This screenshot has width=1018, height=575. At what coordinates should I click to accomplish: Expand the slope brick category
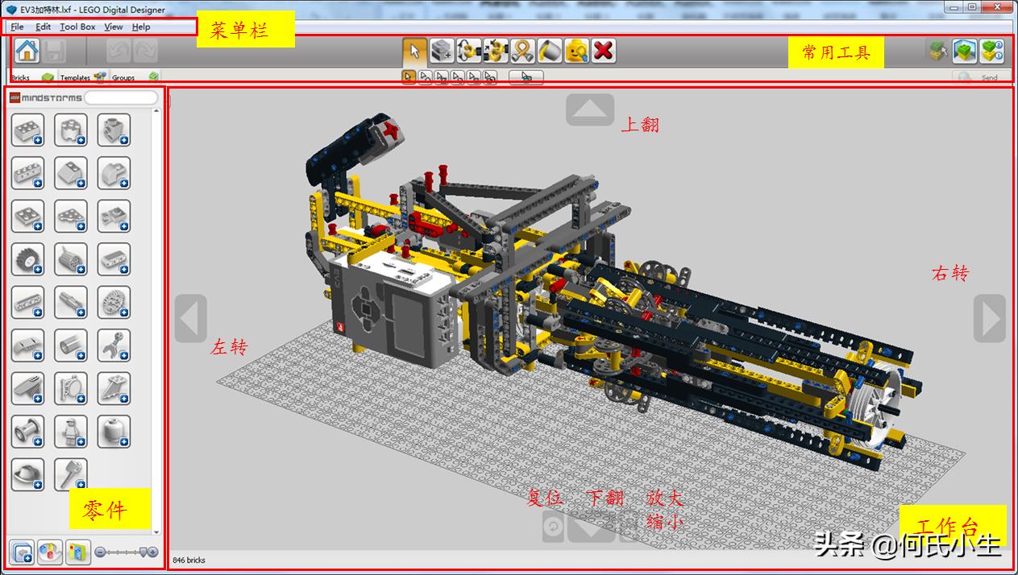click(x=71, y=173)
